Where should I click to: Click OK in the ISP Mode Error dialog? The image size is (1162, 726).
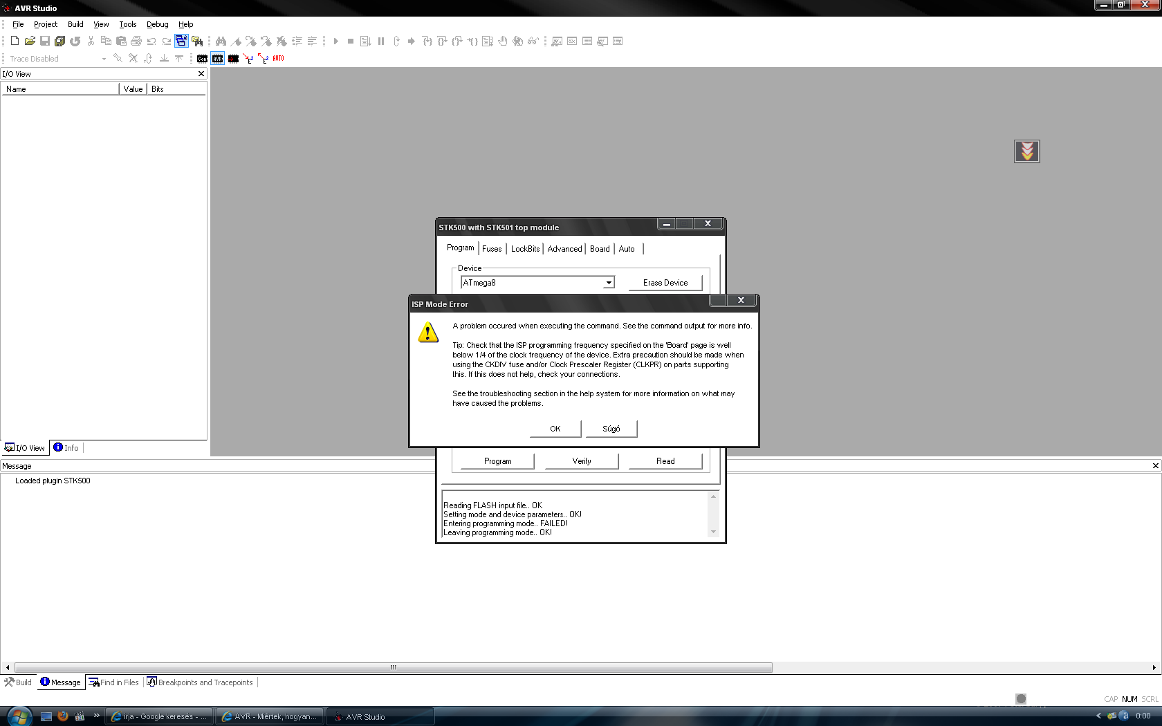pyautogui.click(x=555, y=429)
